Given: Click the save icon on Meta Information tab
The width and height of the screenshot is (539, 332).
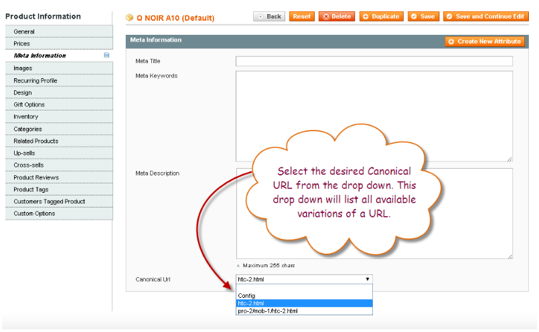Looking at the screenshot, I should pyautogui.click(x=106, y=56).
